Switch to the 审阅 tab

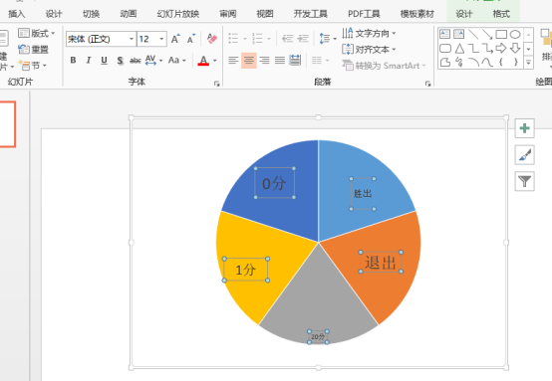pos(228,14)
